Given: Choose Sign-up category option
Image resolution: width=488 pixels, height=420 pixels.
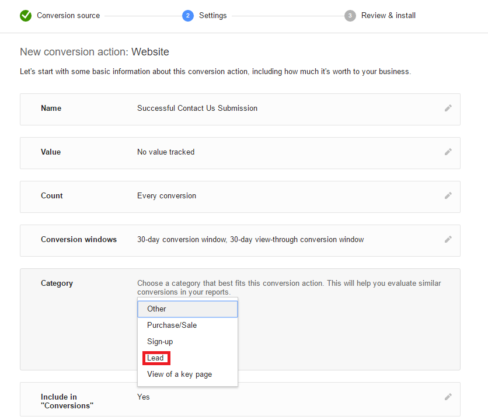Looking at the screenshot, I should tap(187, 342).
